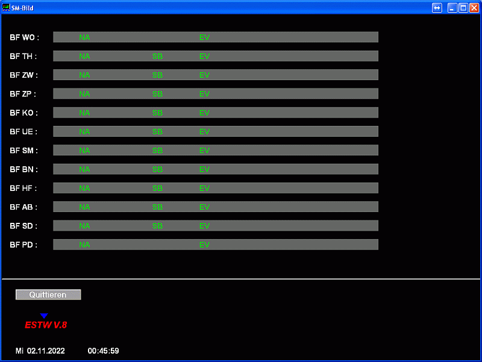Click the BF SM station label
Viewport: 482px width, 362px height.
pyautogui.click(x=23, y=150)
